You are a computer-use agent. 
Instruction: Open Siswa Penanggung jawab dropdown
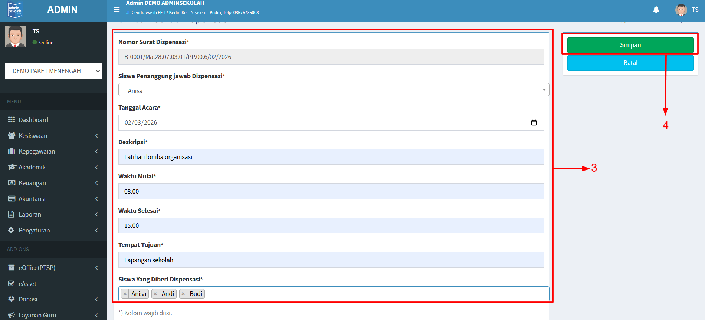333,90
